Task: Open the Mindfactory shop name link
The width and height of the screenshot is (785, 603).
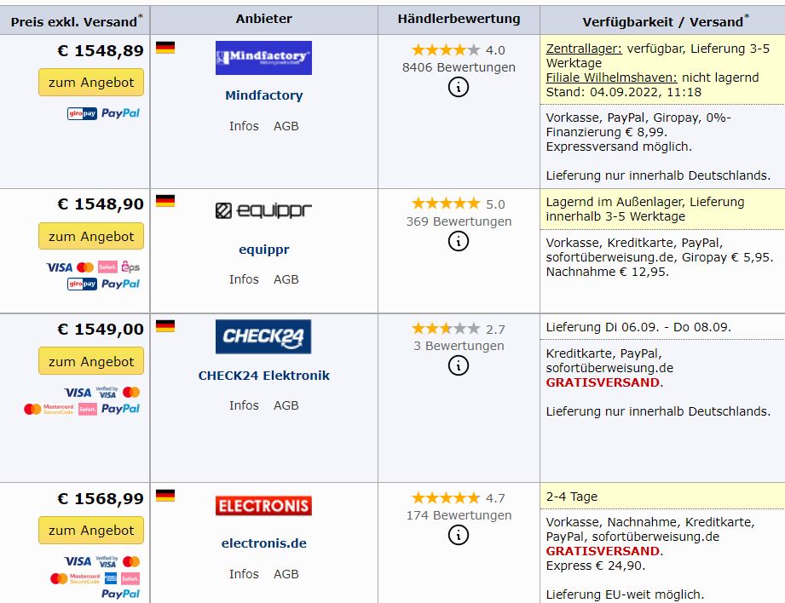Action: pyautogui.click(x=263, y=95)
